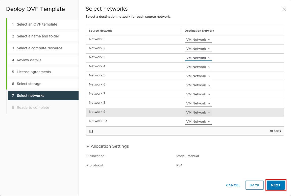
Task: Open the destination network dropdown for Network 1
Action: 198,39
